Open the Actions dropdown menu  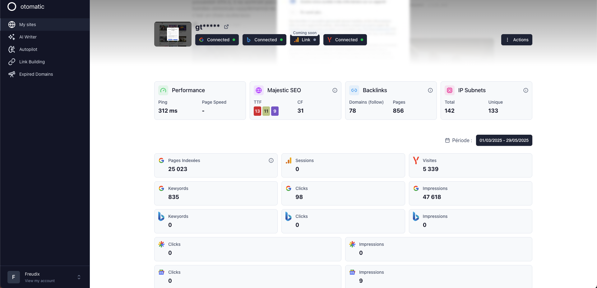coord(516,40)
